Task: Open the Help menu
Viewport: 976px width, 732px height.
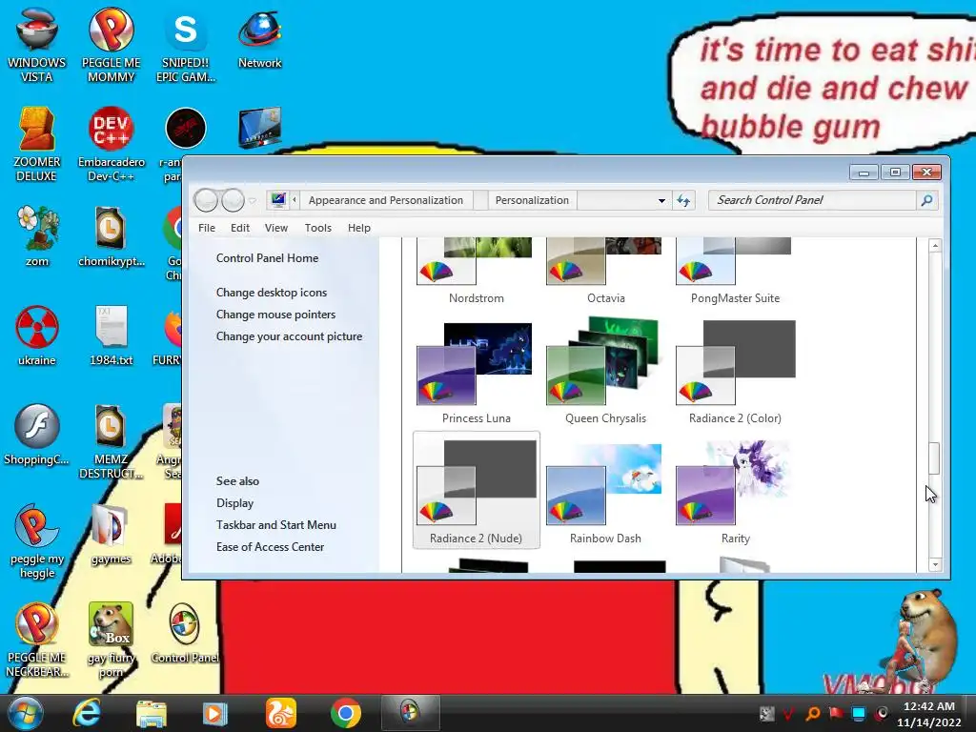Action: coord(359,228)
